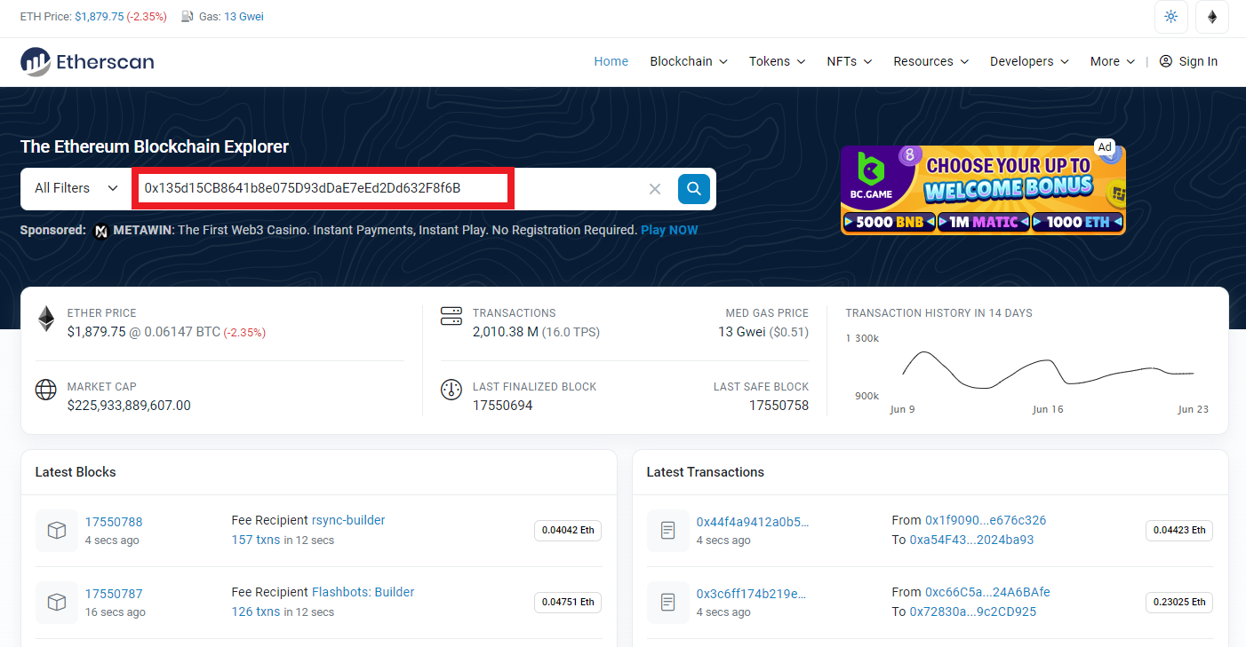Open transaction 0x44f4a9412a0b5...
This screenshot has height=647, width=1246.
coord(753,522)
